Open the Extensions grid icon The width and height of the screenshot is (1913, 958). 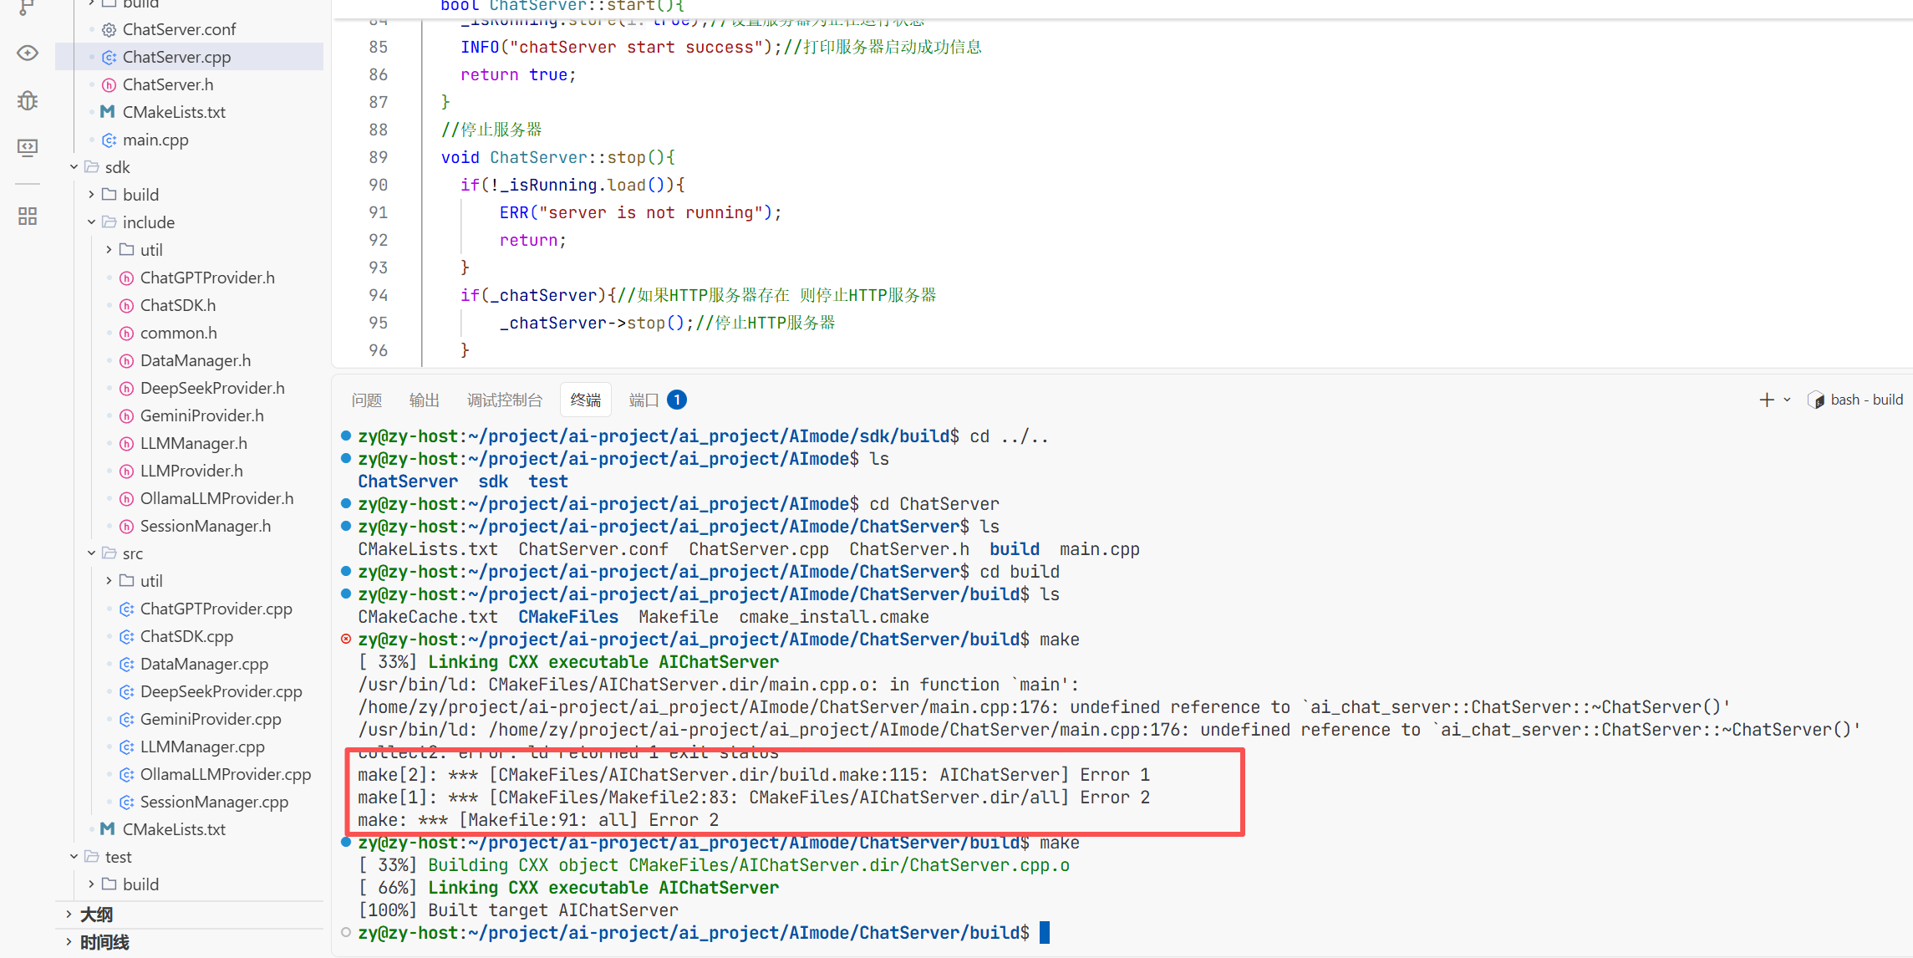(28, 217)
